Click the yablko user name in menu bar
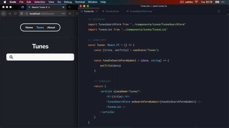The image size is (229, 128). tap(189, 2)
